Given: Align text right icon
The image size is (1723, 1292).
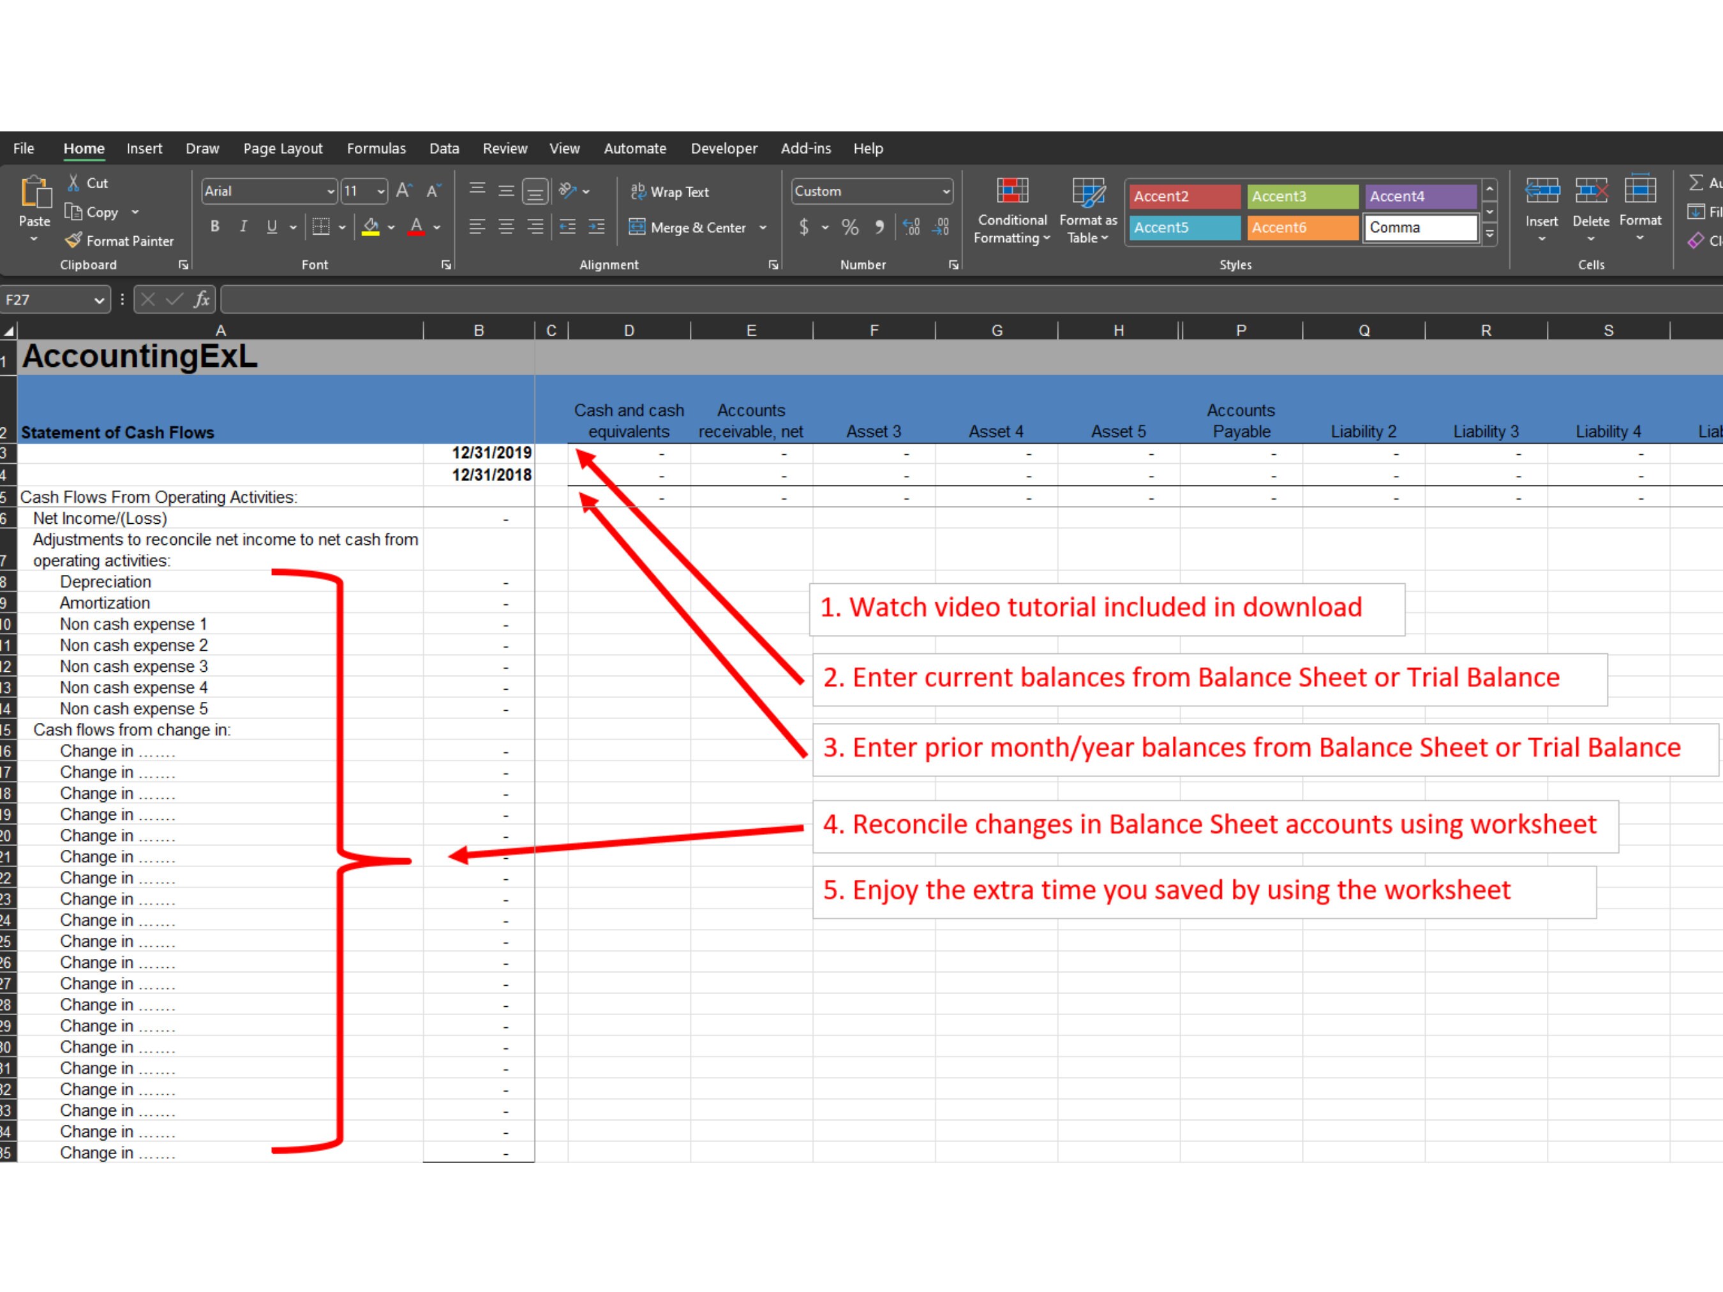Looking at the screenshot, I should click(535, 226).
